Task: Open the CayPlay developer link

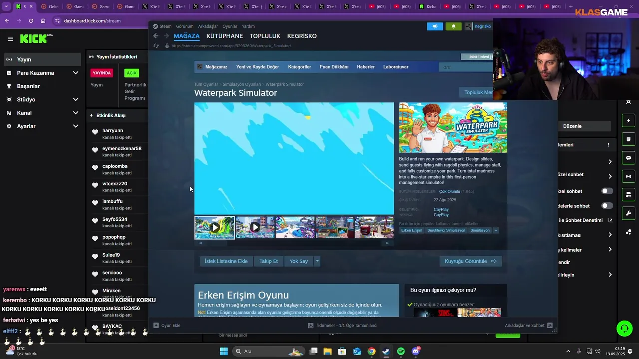Action: 441,209
